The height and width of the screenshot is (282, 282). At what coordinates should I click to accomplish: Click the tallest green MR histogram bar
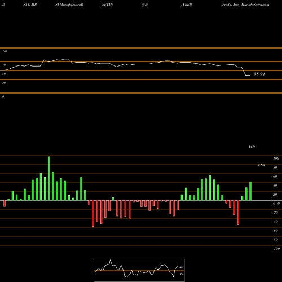click(x=49, y=178)
